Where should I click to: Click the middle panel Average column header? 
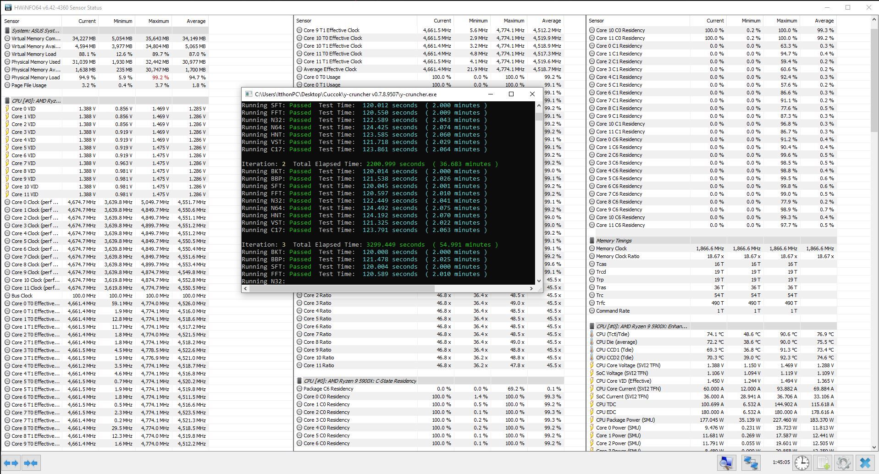pos(545,21)
